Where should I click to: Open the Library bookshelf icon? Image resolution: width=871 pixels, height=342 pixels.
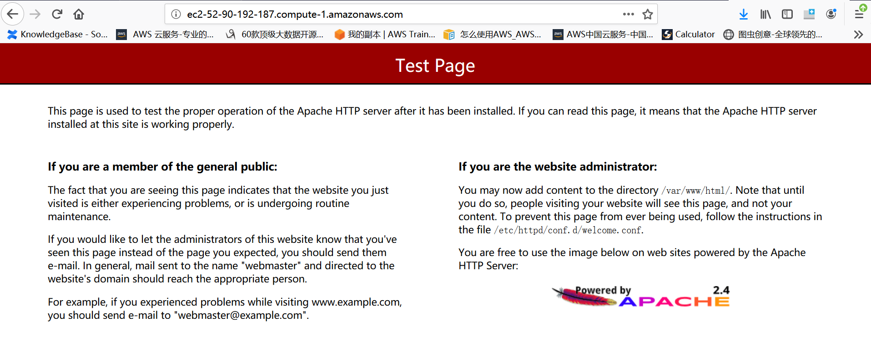click(765, 14)
